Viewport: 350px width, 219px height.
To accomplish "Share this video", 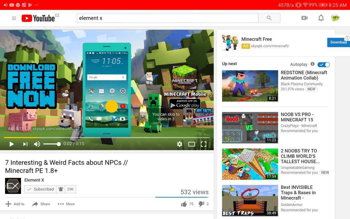I will pos(41,204).
